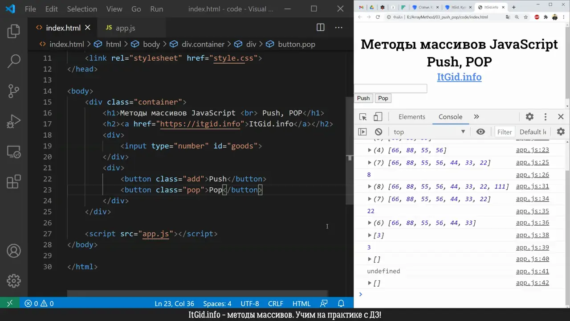Toggle device toolbar in DevTools
The image size is (570, 321).
[378, 116]
